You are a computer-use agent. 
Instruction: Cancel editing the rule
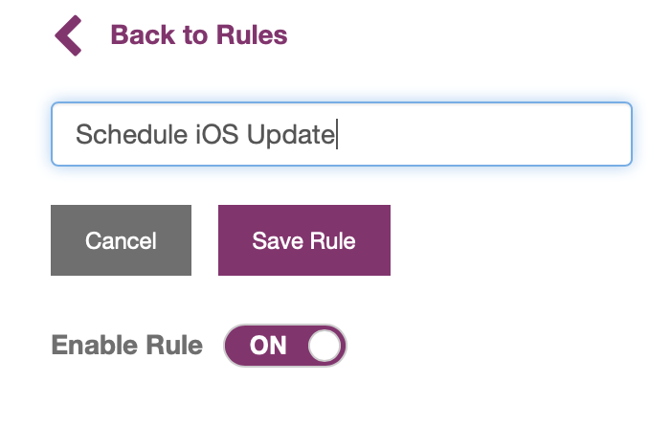(x=121, y=240)
